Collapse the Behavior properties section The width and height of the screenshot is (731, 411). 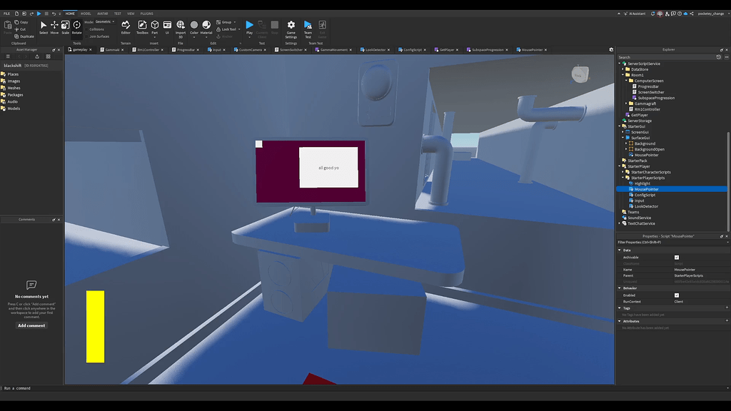pyautogui.click(x=620, y=288)
